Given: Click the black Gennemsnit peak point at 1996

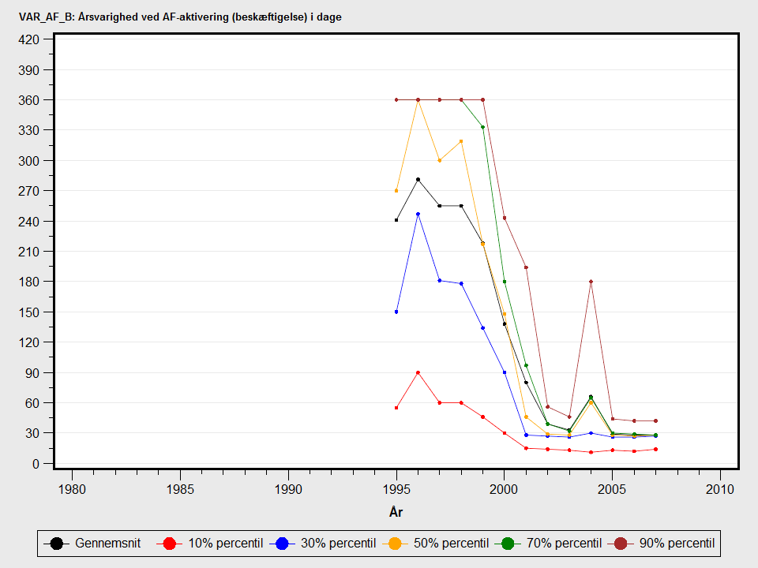Looking at the screenshot, I should 418,180.
